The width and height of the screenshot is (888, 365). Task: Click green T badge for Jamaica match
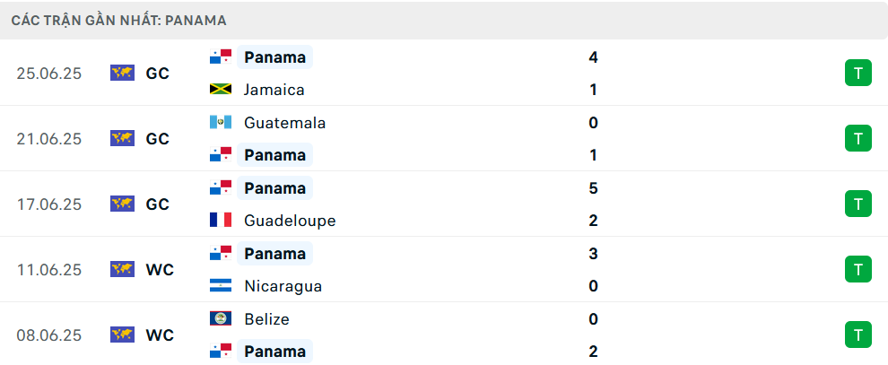coord(858,74)
